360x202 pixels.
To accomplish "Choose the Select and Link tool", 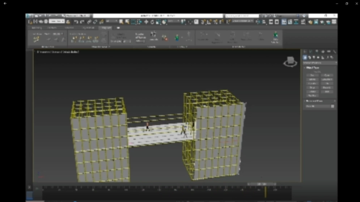I will click(89, 22).
